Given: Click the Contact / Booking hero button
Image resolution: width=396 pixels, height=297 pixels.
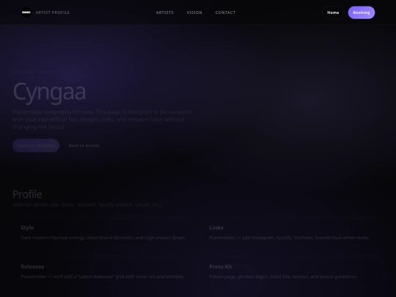Looking at the screenshot, I should tap(36, 145).
